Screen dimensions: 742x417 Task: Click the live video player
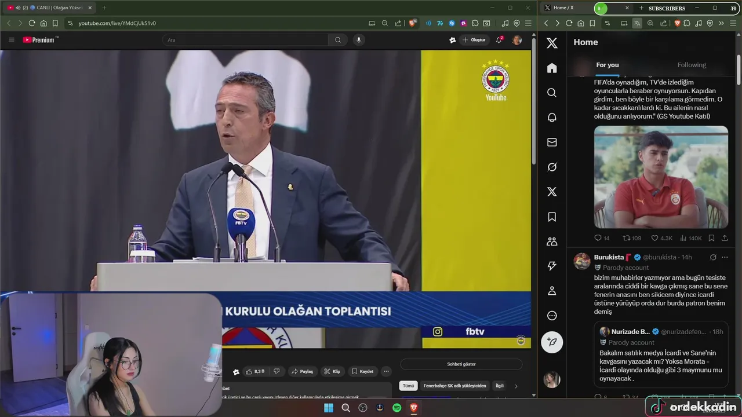coord(265,199)
